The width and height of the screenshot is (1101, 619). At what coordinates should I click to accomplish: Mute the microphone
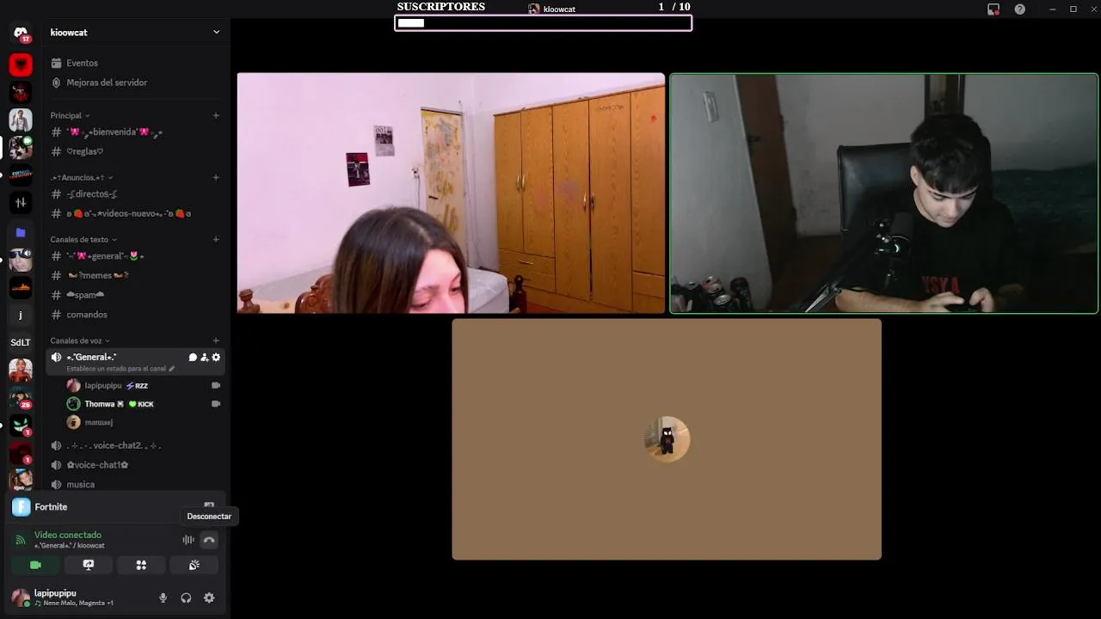point(163,598)
